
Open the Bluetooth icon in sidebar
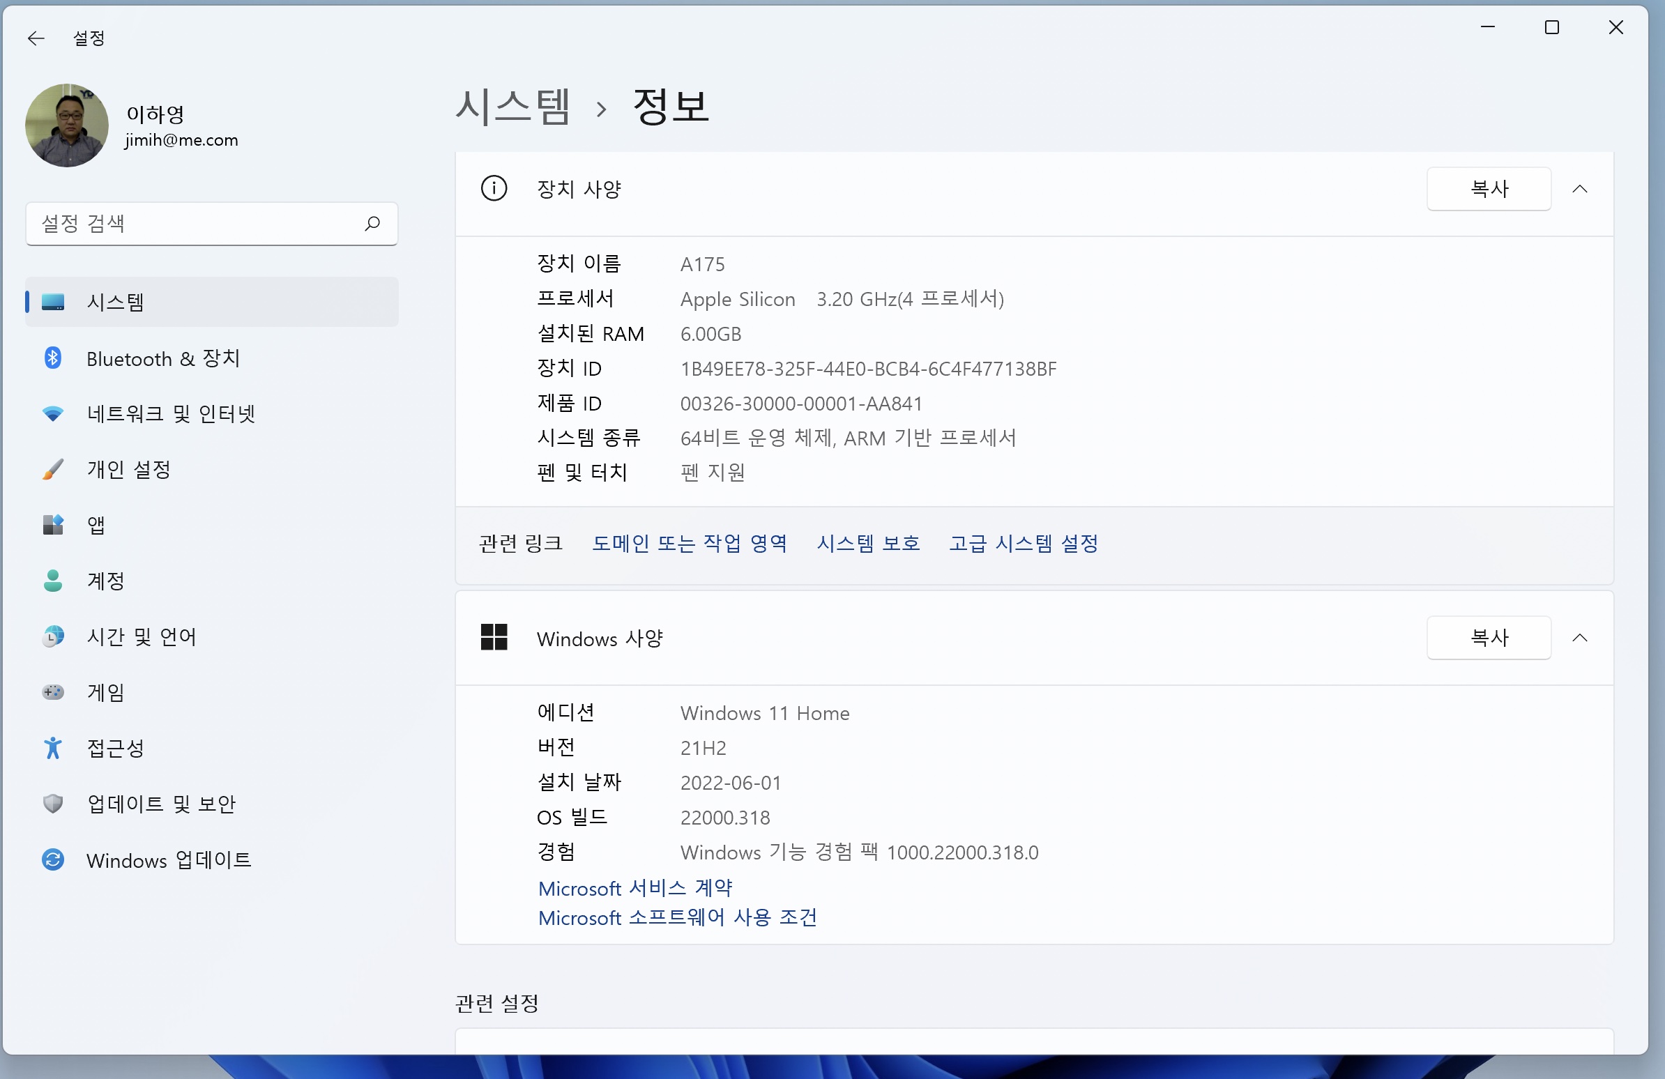(x=53, y=358)
